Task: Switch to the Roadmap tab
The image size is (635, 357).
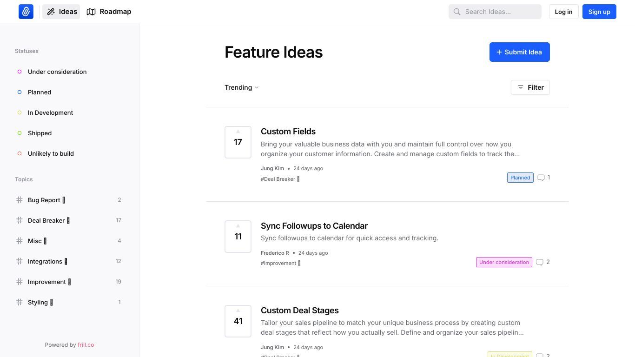Action: [109, 12]
